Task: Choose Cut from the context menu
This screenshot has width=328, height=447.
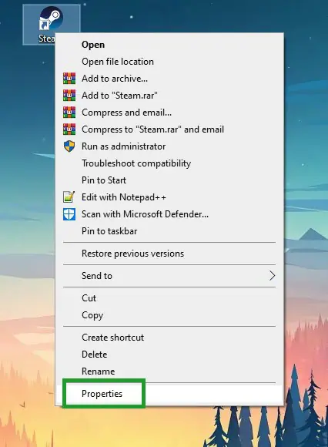Action: [x=169, y=298]
